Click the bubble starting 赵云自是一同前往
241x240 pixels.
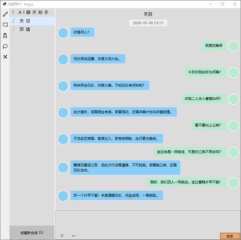pos(190,152)
